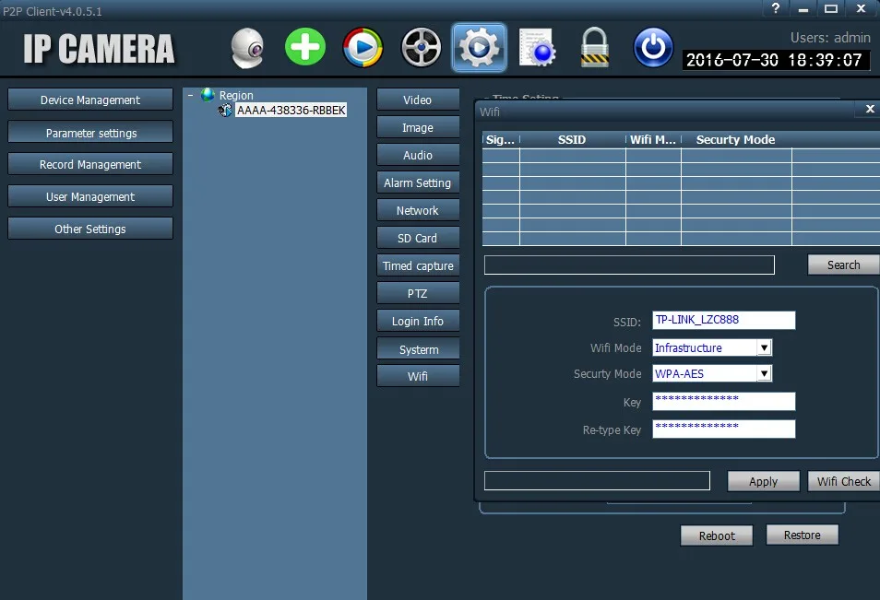Screen dimensions: 880x600
Task: Open the Network settings section
Action: click(x=418, y=210)
